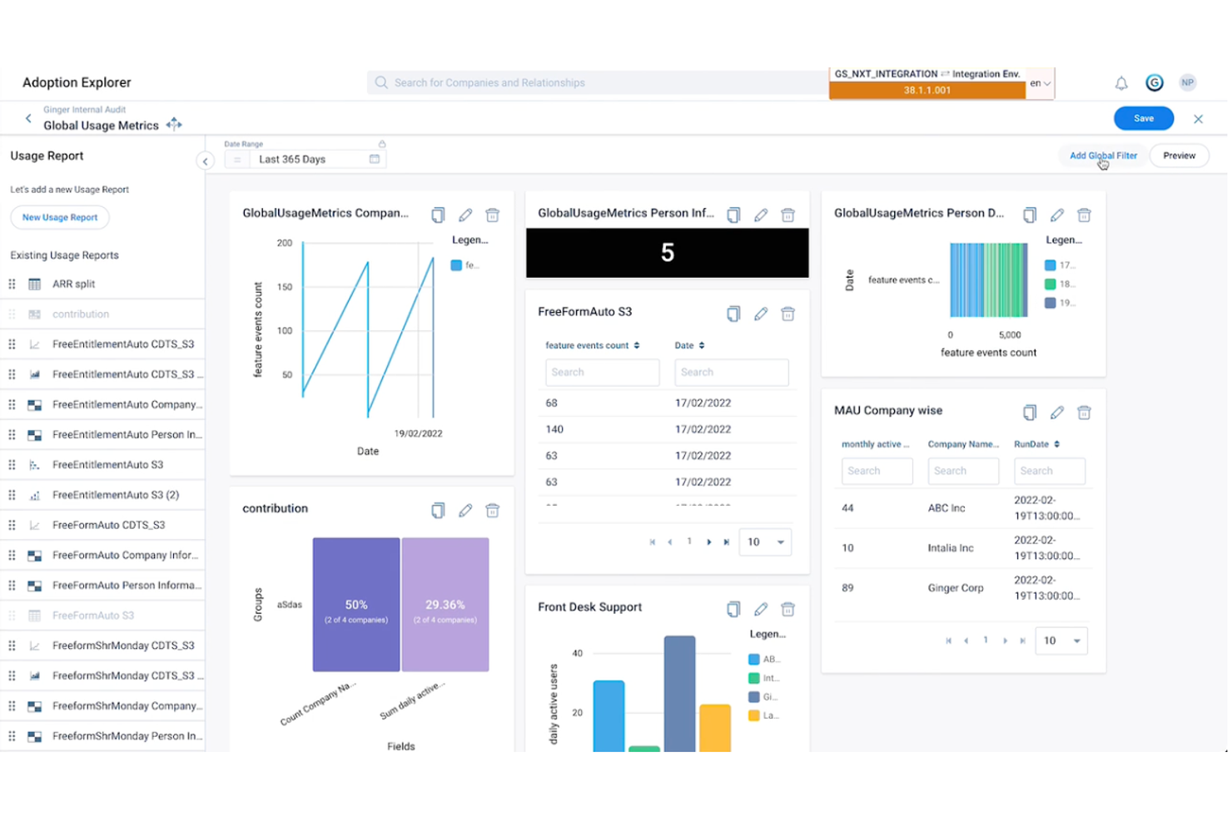Copy the GlobalUsageMetrics Person Inf widget
The height and width of the screenshot is (821, 1232).
[x=733, y=214]
